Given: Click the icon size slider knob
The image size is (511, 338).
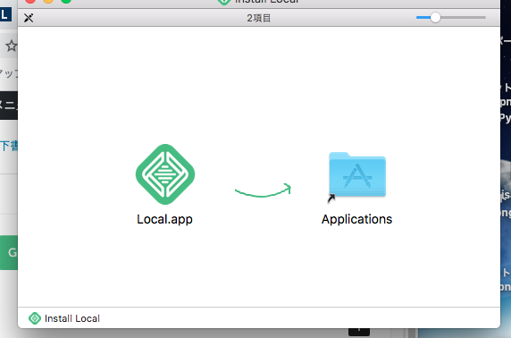Looking at the screenshot, I should click(x=435, y=18).
